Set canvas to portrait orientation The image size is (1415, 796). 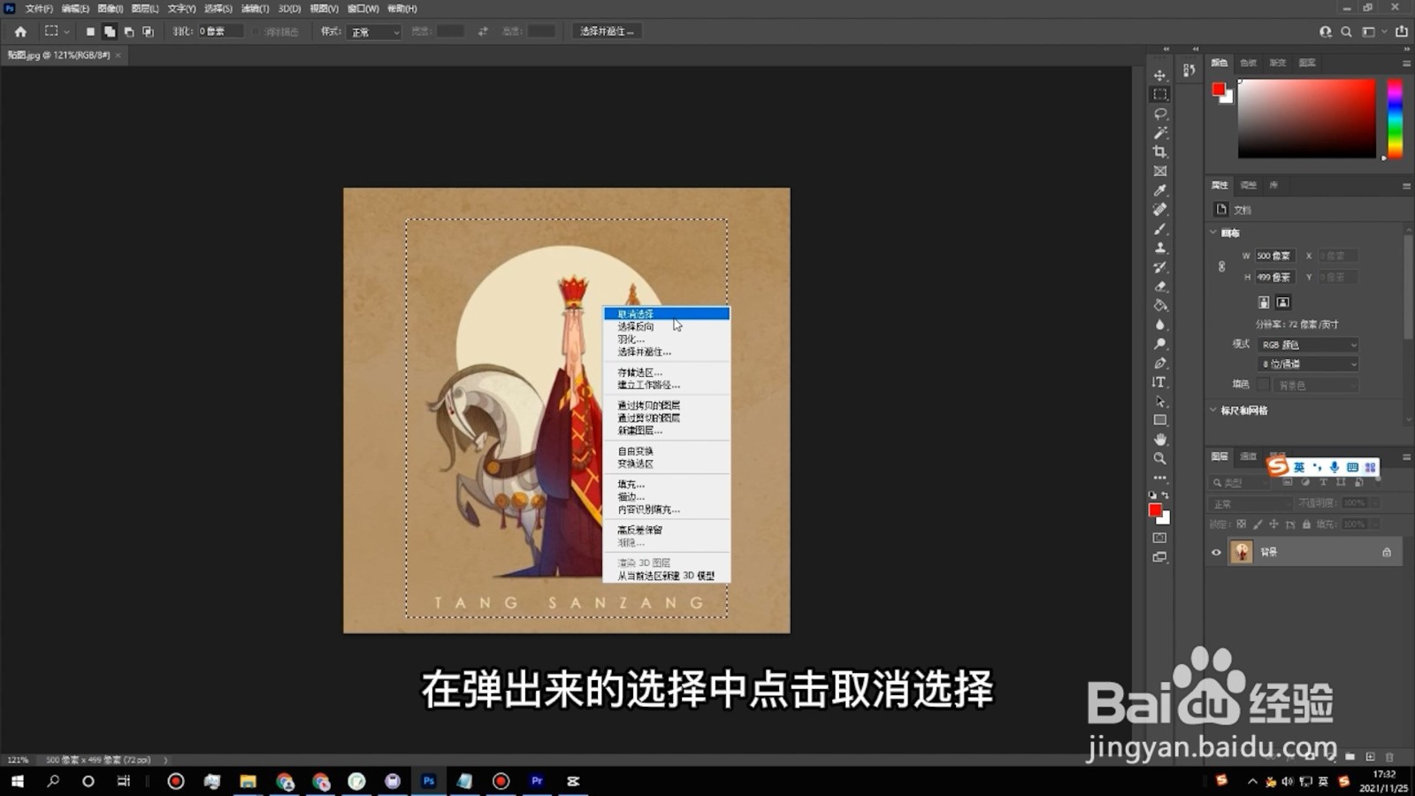1264,302
